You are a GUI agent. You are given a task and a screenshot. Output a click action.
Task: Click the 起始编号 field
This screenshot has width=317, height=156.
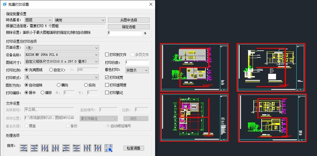tap(108, 110)
